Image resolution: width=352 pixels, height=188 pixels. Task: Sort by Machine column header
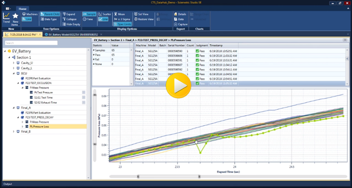[141, 45]
